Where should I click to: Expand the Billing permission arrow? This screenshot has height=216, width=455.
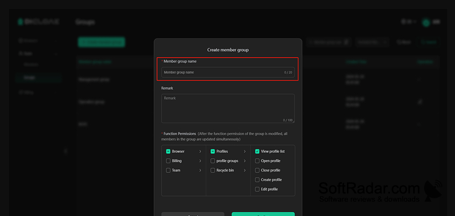click(200, 161)
